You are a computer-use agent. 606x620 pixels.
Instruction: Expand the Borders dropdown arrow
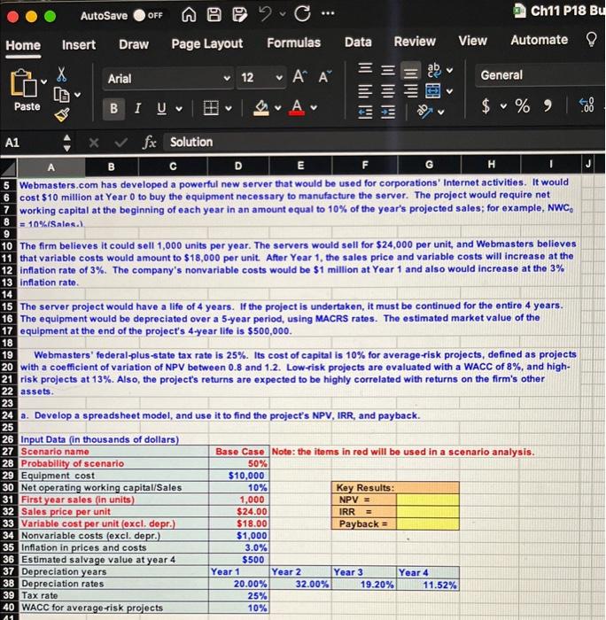point(229,107)
